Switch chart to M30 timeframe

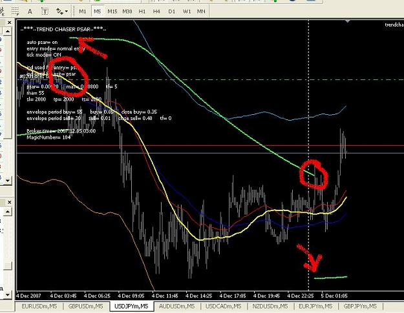[127, 12]
